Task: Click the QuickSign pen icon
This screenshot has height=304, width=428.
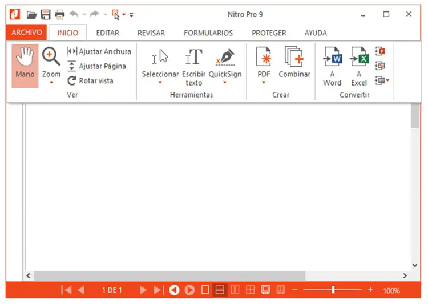Action: 225,57
